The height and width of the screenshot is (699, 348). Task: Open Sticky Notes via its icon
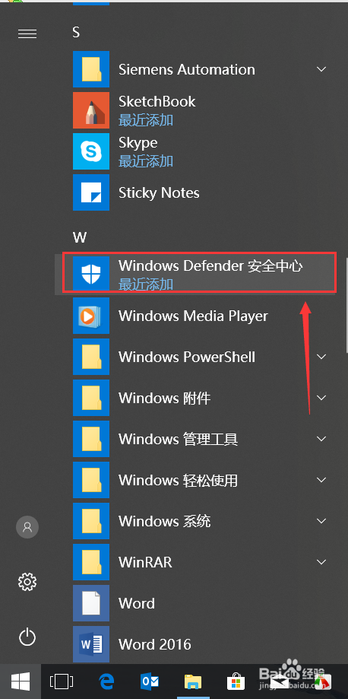[x=91, y=192]
